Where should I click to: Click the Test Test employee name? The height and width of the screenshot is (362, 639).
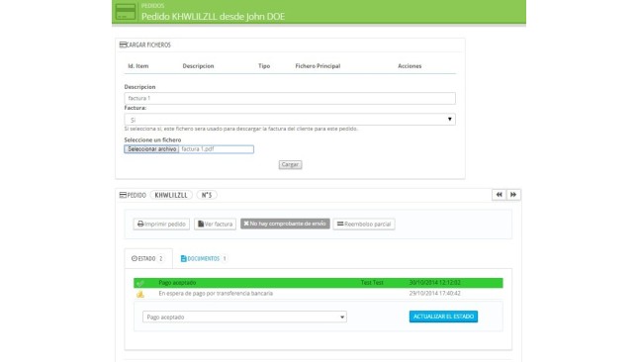(372, 283)
